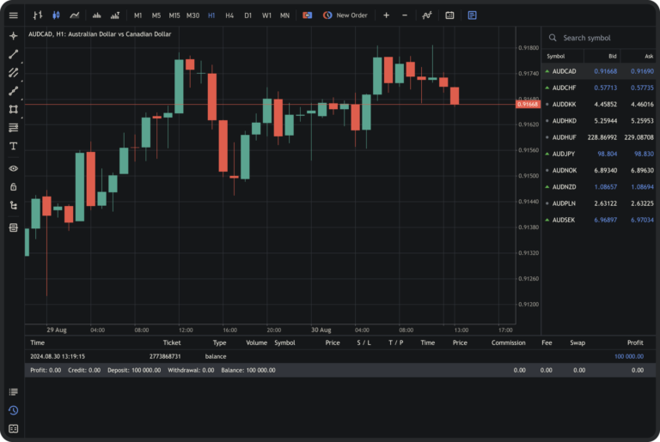Select AUDNZD in Market Watch

[x=598, y=187]
